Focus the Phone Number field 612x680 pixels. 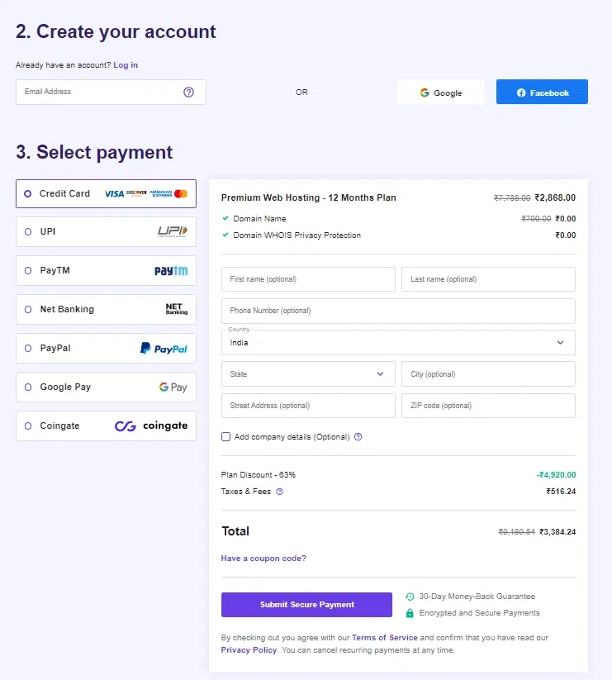coord(398,311)
